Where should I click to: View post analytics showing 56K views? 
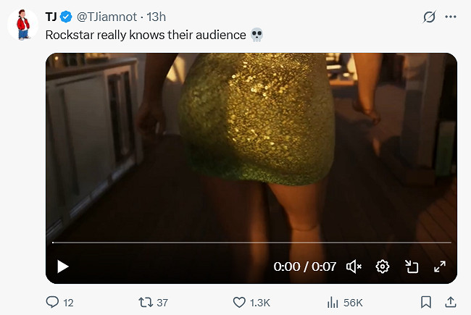334,302
